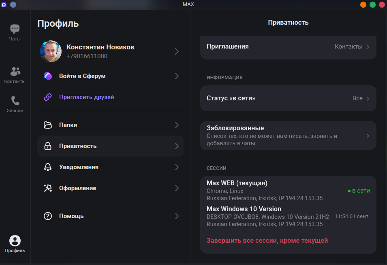
Task: Click the Help question mark icon
Action: tap(48, 216)
